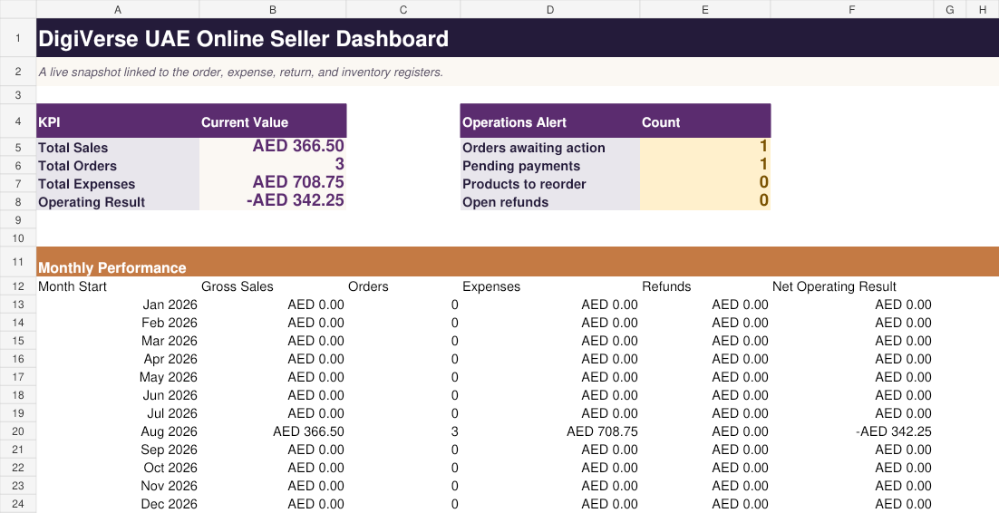This screenshot has height=513, width=999.
Task: Select the Products to reorder count
Action: coord(705,183)
